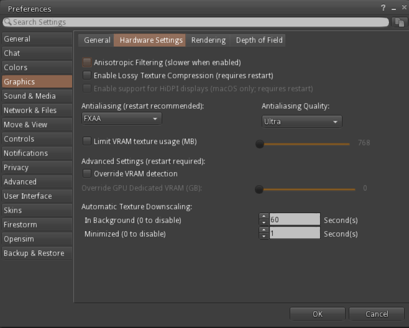
Task: Decrease Minimized seconds with down arrow
Action: [264, 236]
